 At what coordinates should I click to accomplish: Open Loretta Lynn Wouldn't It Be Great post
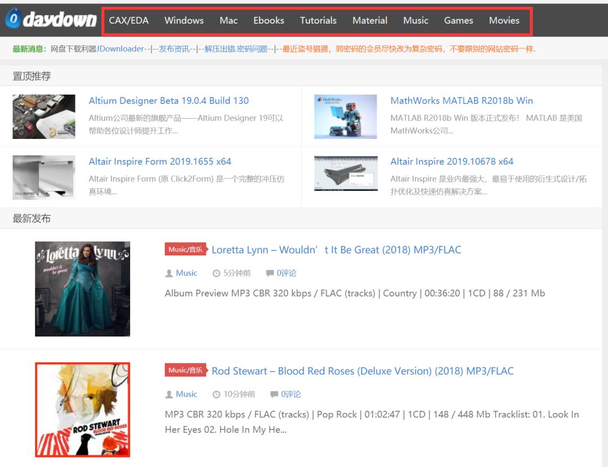pos(337,250)
